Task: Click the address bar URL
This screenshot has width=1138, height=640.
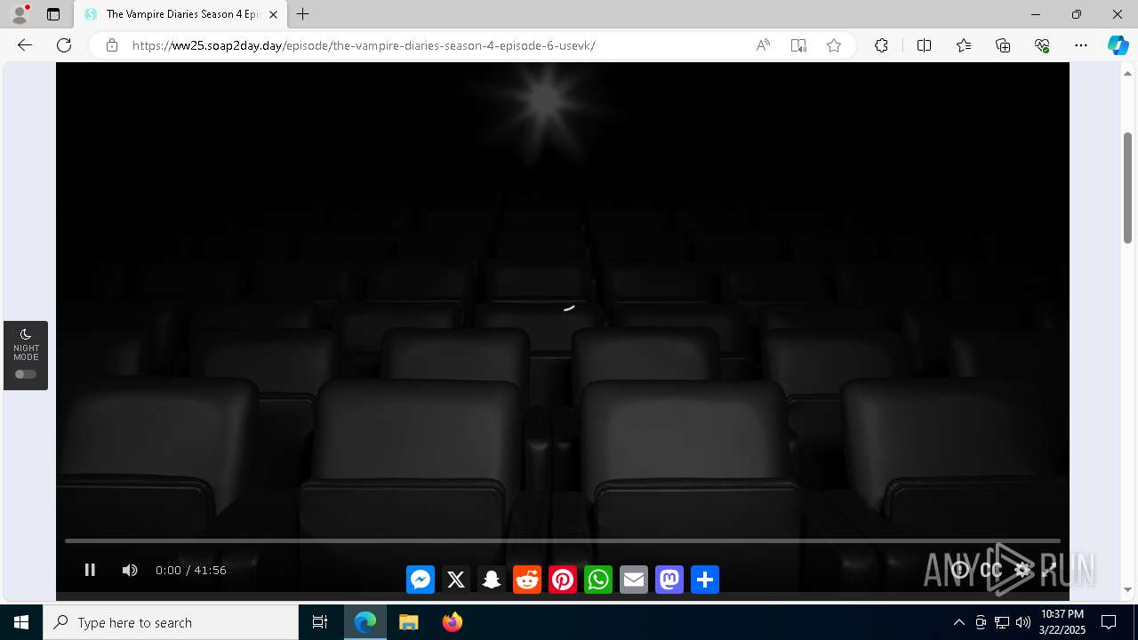Action: [364, 45]
